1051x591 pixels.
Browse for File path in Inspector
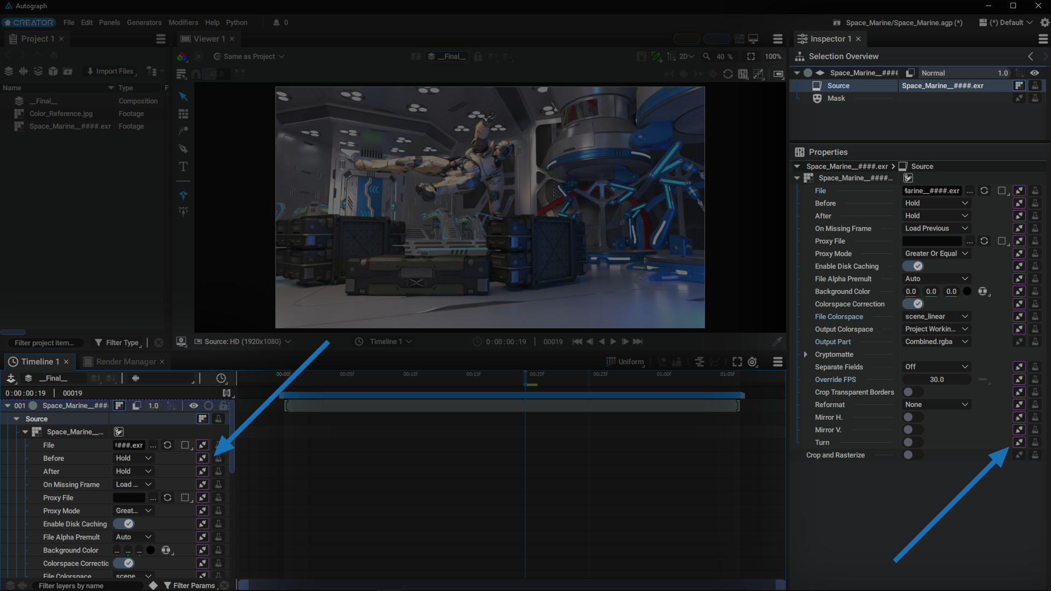click(969, 191)
